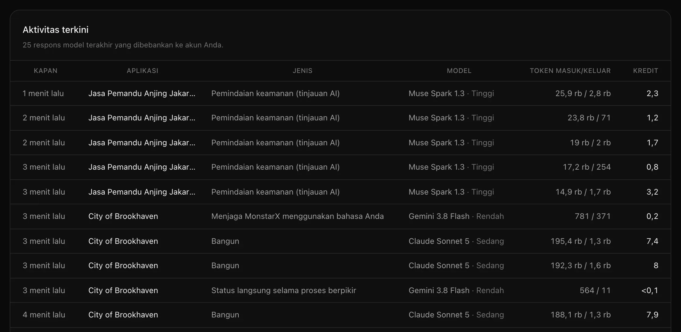The height and width of the screenshot is (332, 681).
Task: Click the KAPAN column header
Action: (46, 71)
